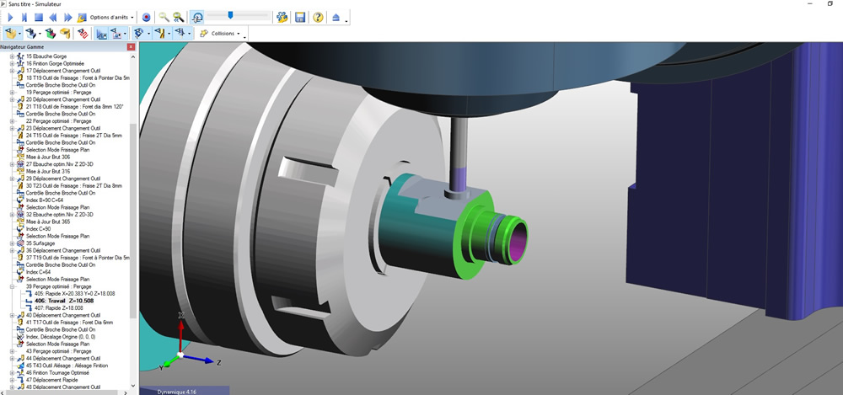The width and height of the screenshot is (843, 395).
Task: Click the simulation settings gear icon
Action: [282, 17]
